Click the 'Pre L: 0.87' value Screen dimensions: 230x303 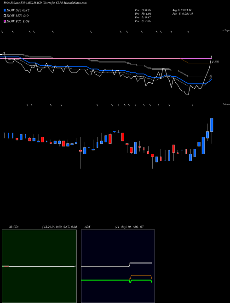click(x=143, y=17)
